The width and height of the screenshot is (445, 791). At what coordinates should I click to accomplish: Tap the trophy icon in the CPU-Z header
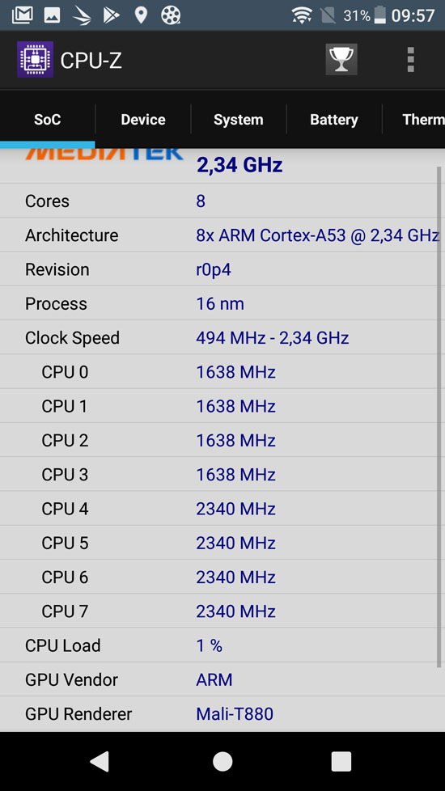point(341,60)
